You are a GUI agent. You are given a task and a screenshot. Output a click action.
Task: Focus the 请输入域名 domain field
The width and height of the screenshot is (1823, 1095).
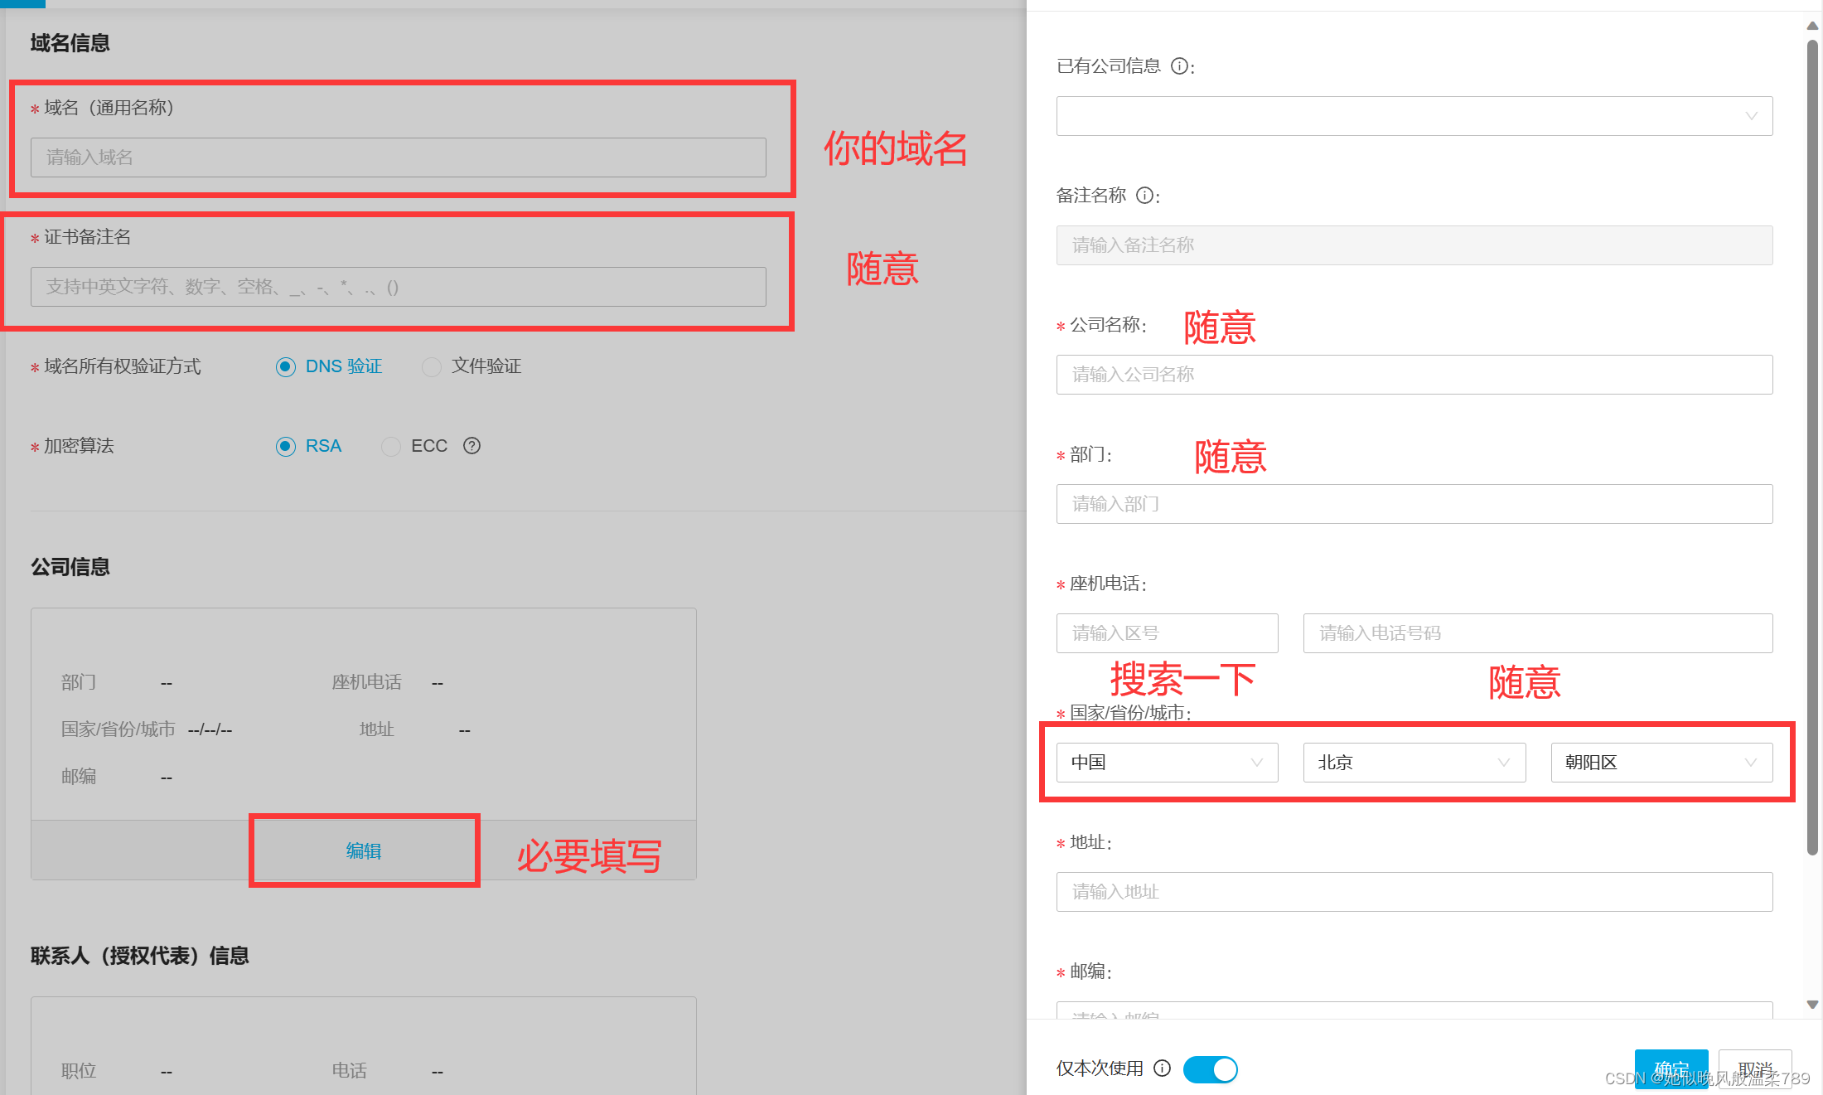coord(399,157)
